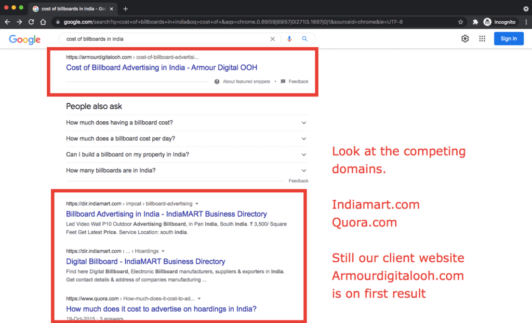Open the Google apps grid icon

point(482,38)
